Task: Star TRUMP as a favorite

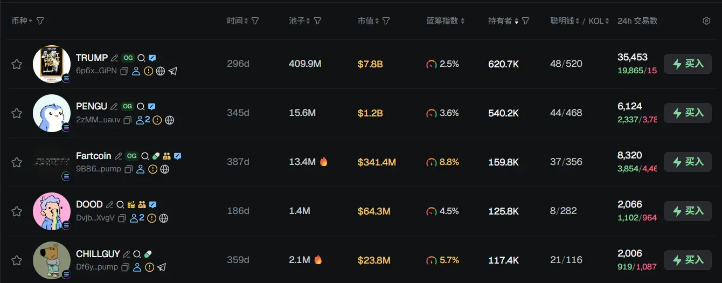Action: tap(17, 64)
